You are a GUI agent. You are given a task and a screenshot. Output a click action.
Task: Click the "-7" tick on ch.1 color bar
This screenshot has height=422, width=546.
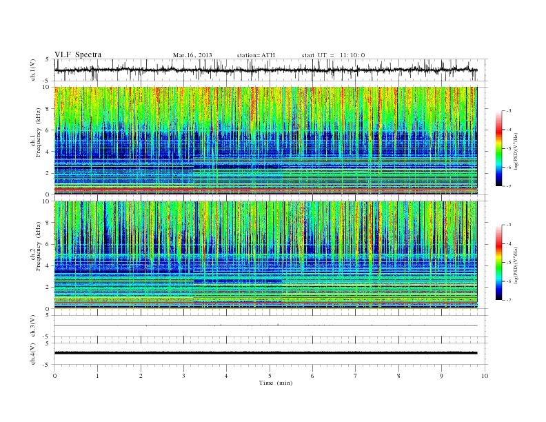tap(509, 186)
